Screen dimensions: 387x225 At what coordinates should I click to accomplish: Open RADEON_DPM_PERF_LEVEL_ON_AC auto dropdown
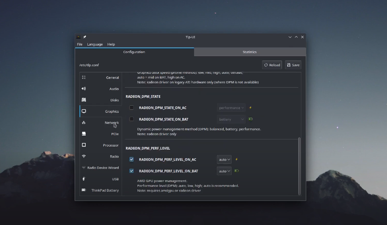pyautogui.click(x=224, y=160)
